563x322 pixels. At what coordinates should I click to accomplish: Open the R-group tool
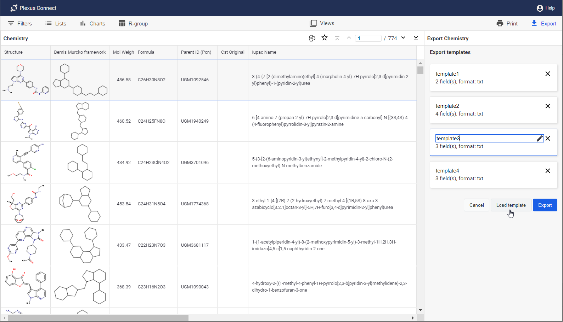click(133, 24)
